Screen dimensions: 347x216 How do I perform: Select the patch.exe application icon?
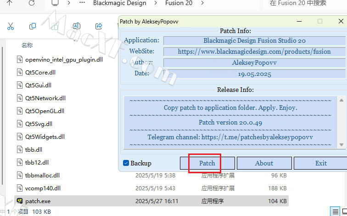point(20,201)
